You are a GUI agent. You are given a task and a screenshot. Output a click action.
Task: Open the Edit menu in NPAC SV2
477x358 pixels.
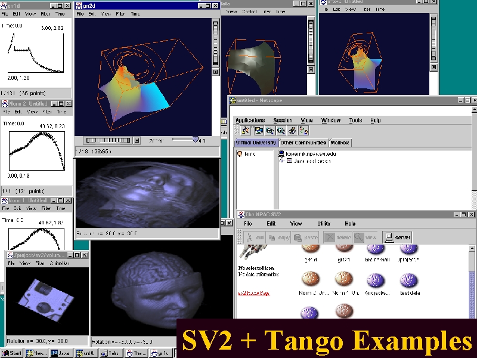[271, 223]
